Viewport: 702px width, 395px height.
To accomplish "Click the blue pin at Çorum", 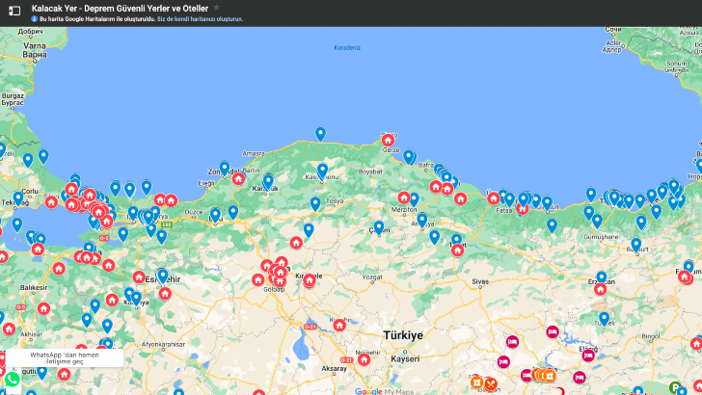I will [x=379, y=227].
